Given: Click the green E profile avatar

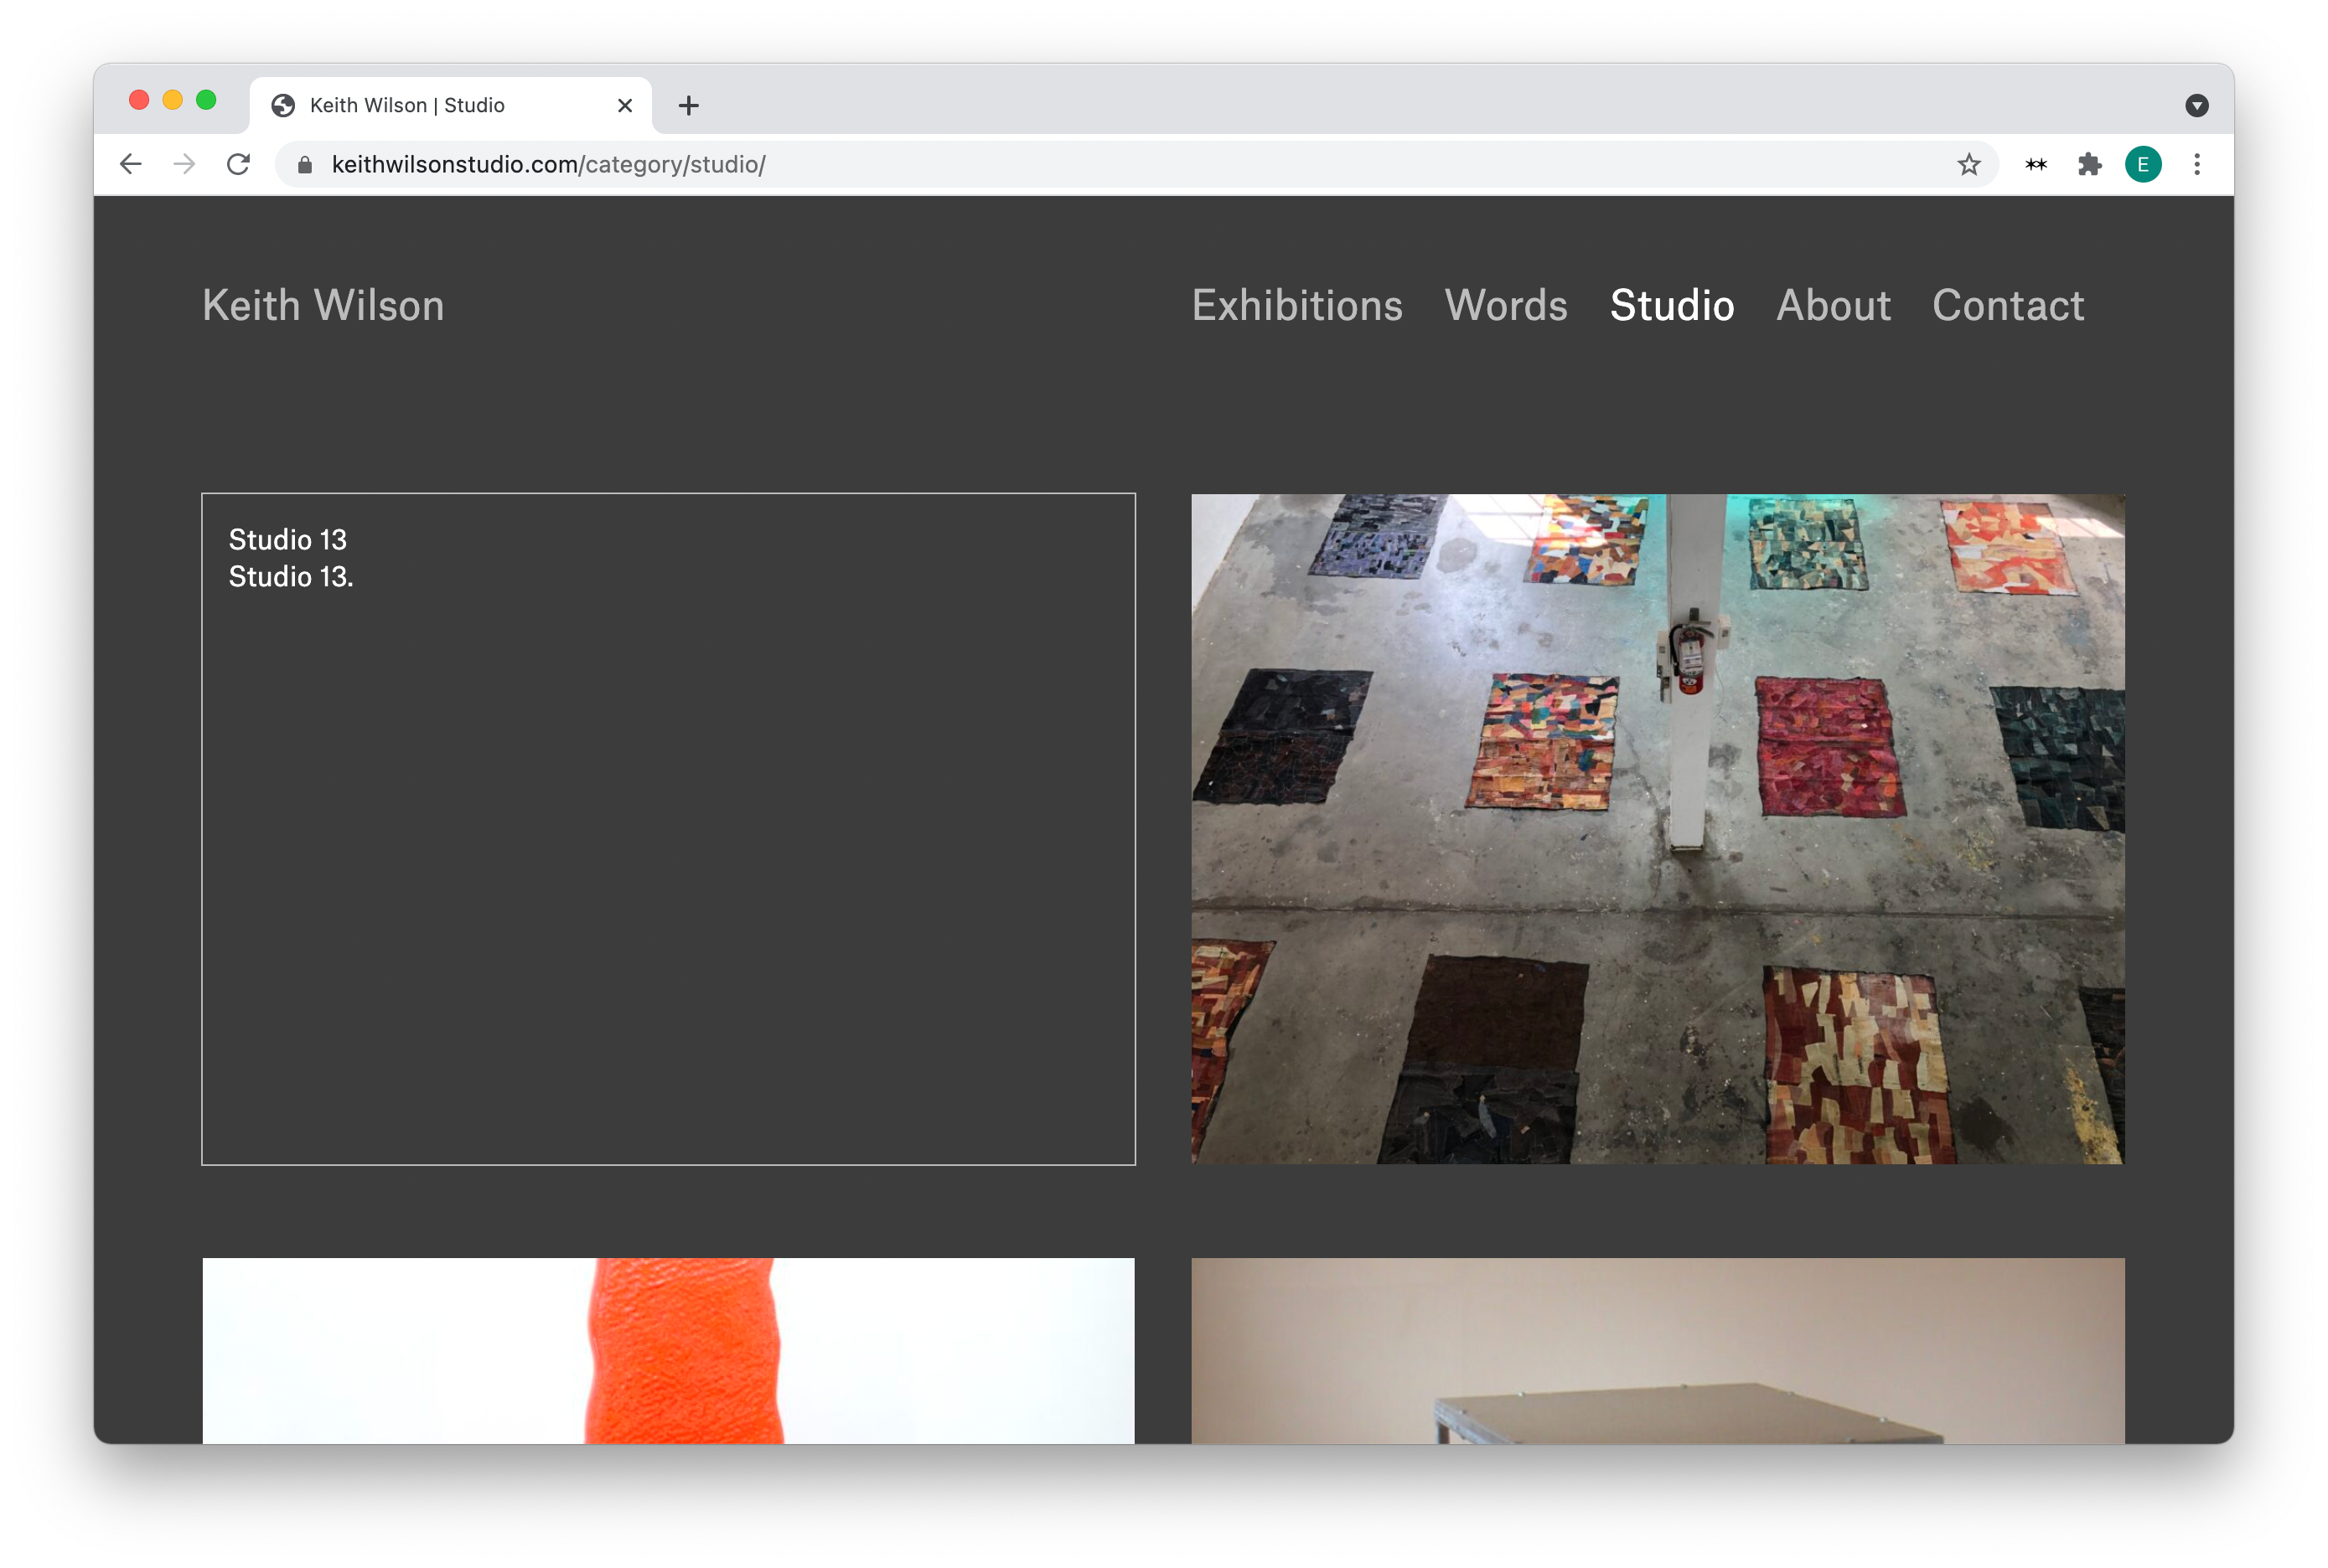Looking at the screenshot, I should click(2142, 164).
